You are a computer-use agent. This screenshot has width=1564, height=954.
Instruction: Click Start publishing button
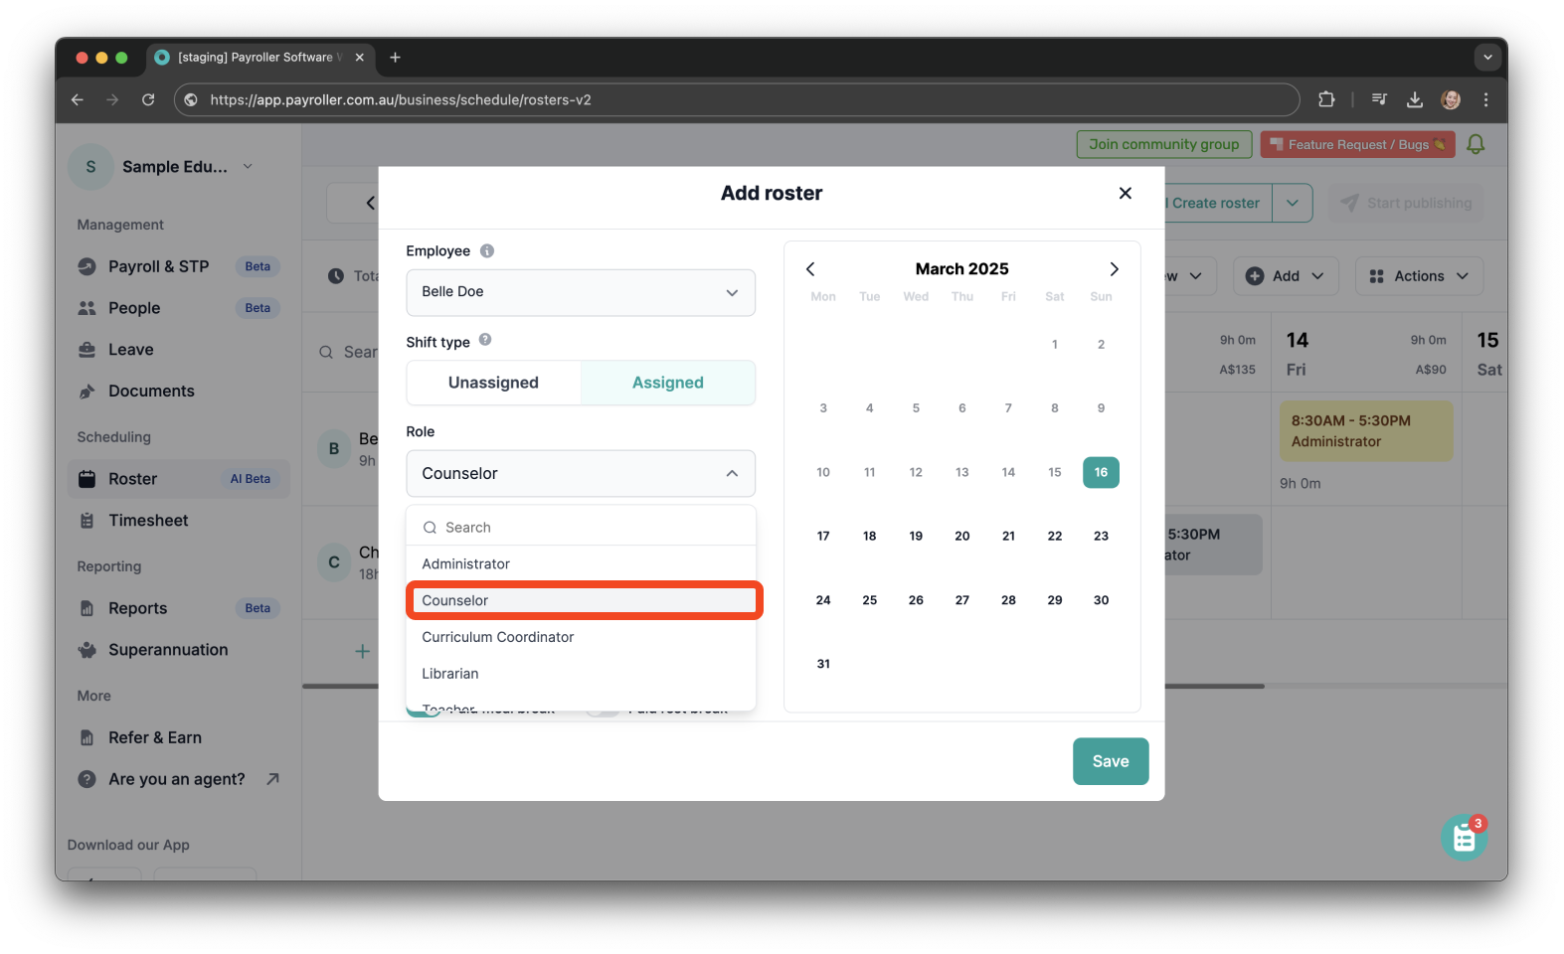coord(1406,203)
